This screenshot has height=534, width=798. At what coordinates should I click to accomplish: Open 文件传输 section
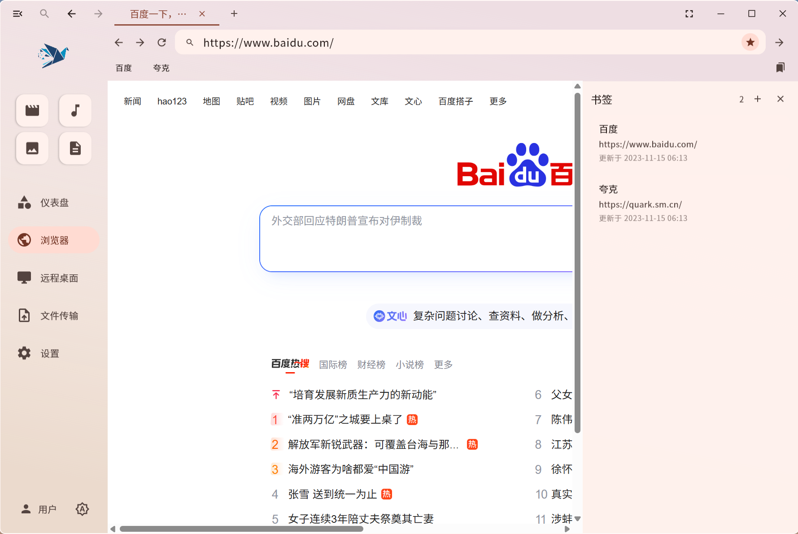(x=54, y=316)
